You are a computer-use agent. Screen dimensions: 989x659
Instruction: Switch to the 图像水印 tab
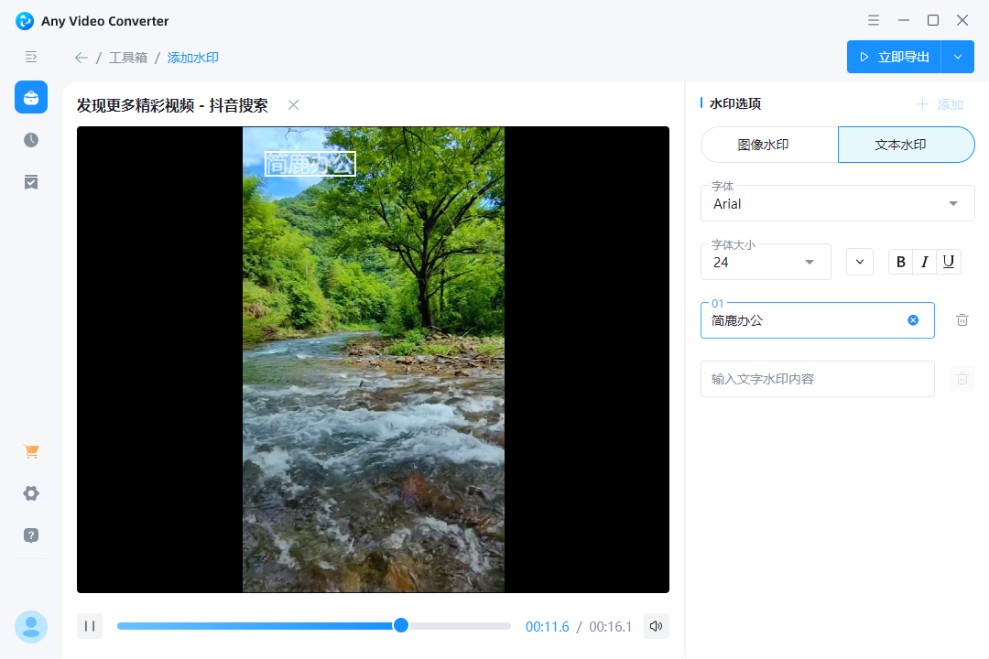(x=769, y=145)
